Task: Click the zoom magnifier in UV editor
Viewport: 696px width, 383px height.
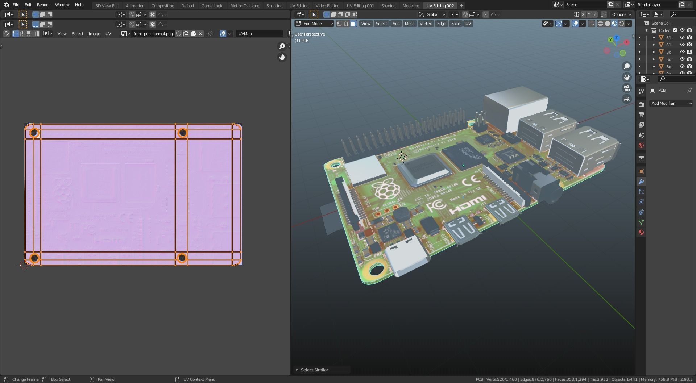Action: [282, 46]
